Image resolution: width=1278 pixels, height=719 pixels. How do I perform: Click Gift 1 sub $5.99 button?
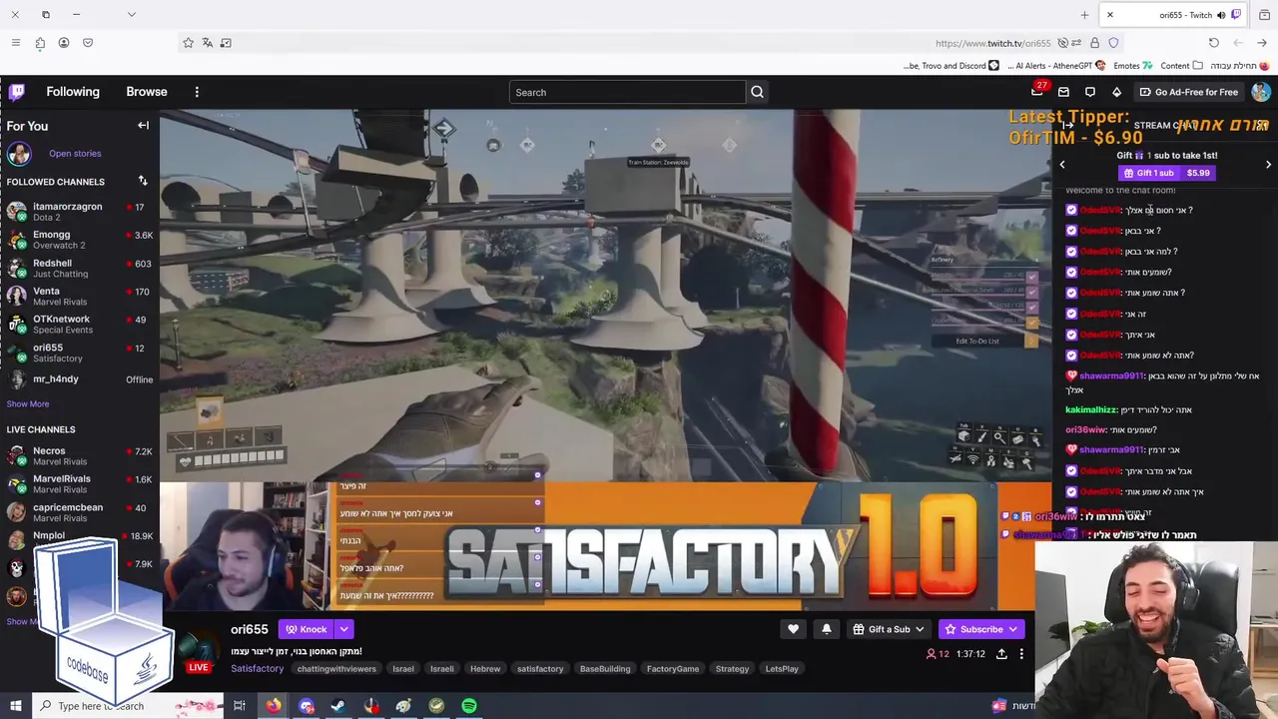pos(1167,173)
